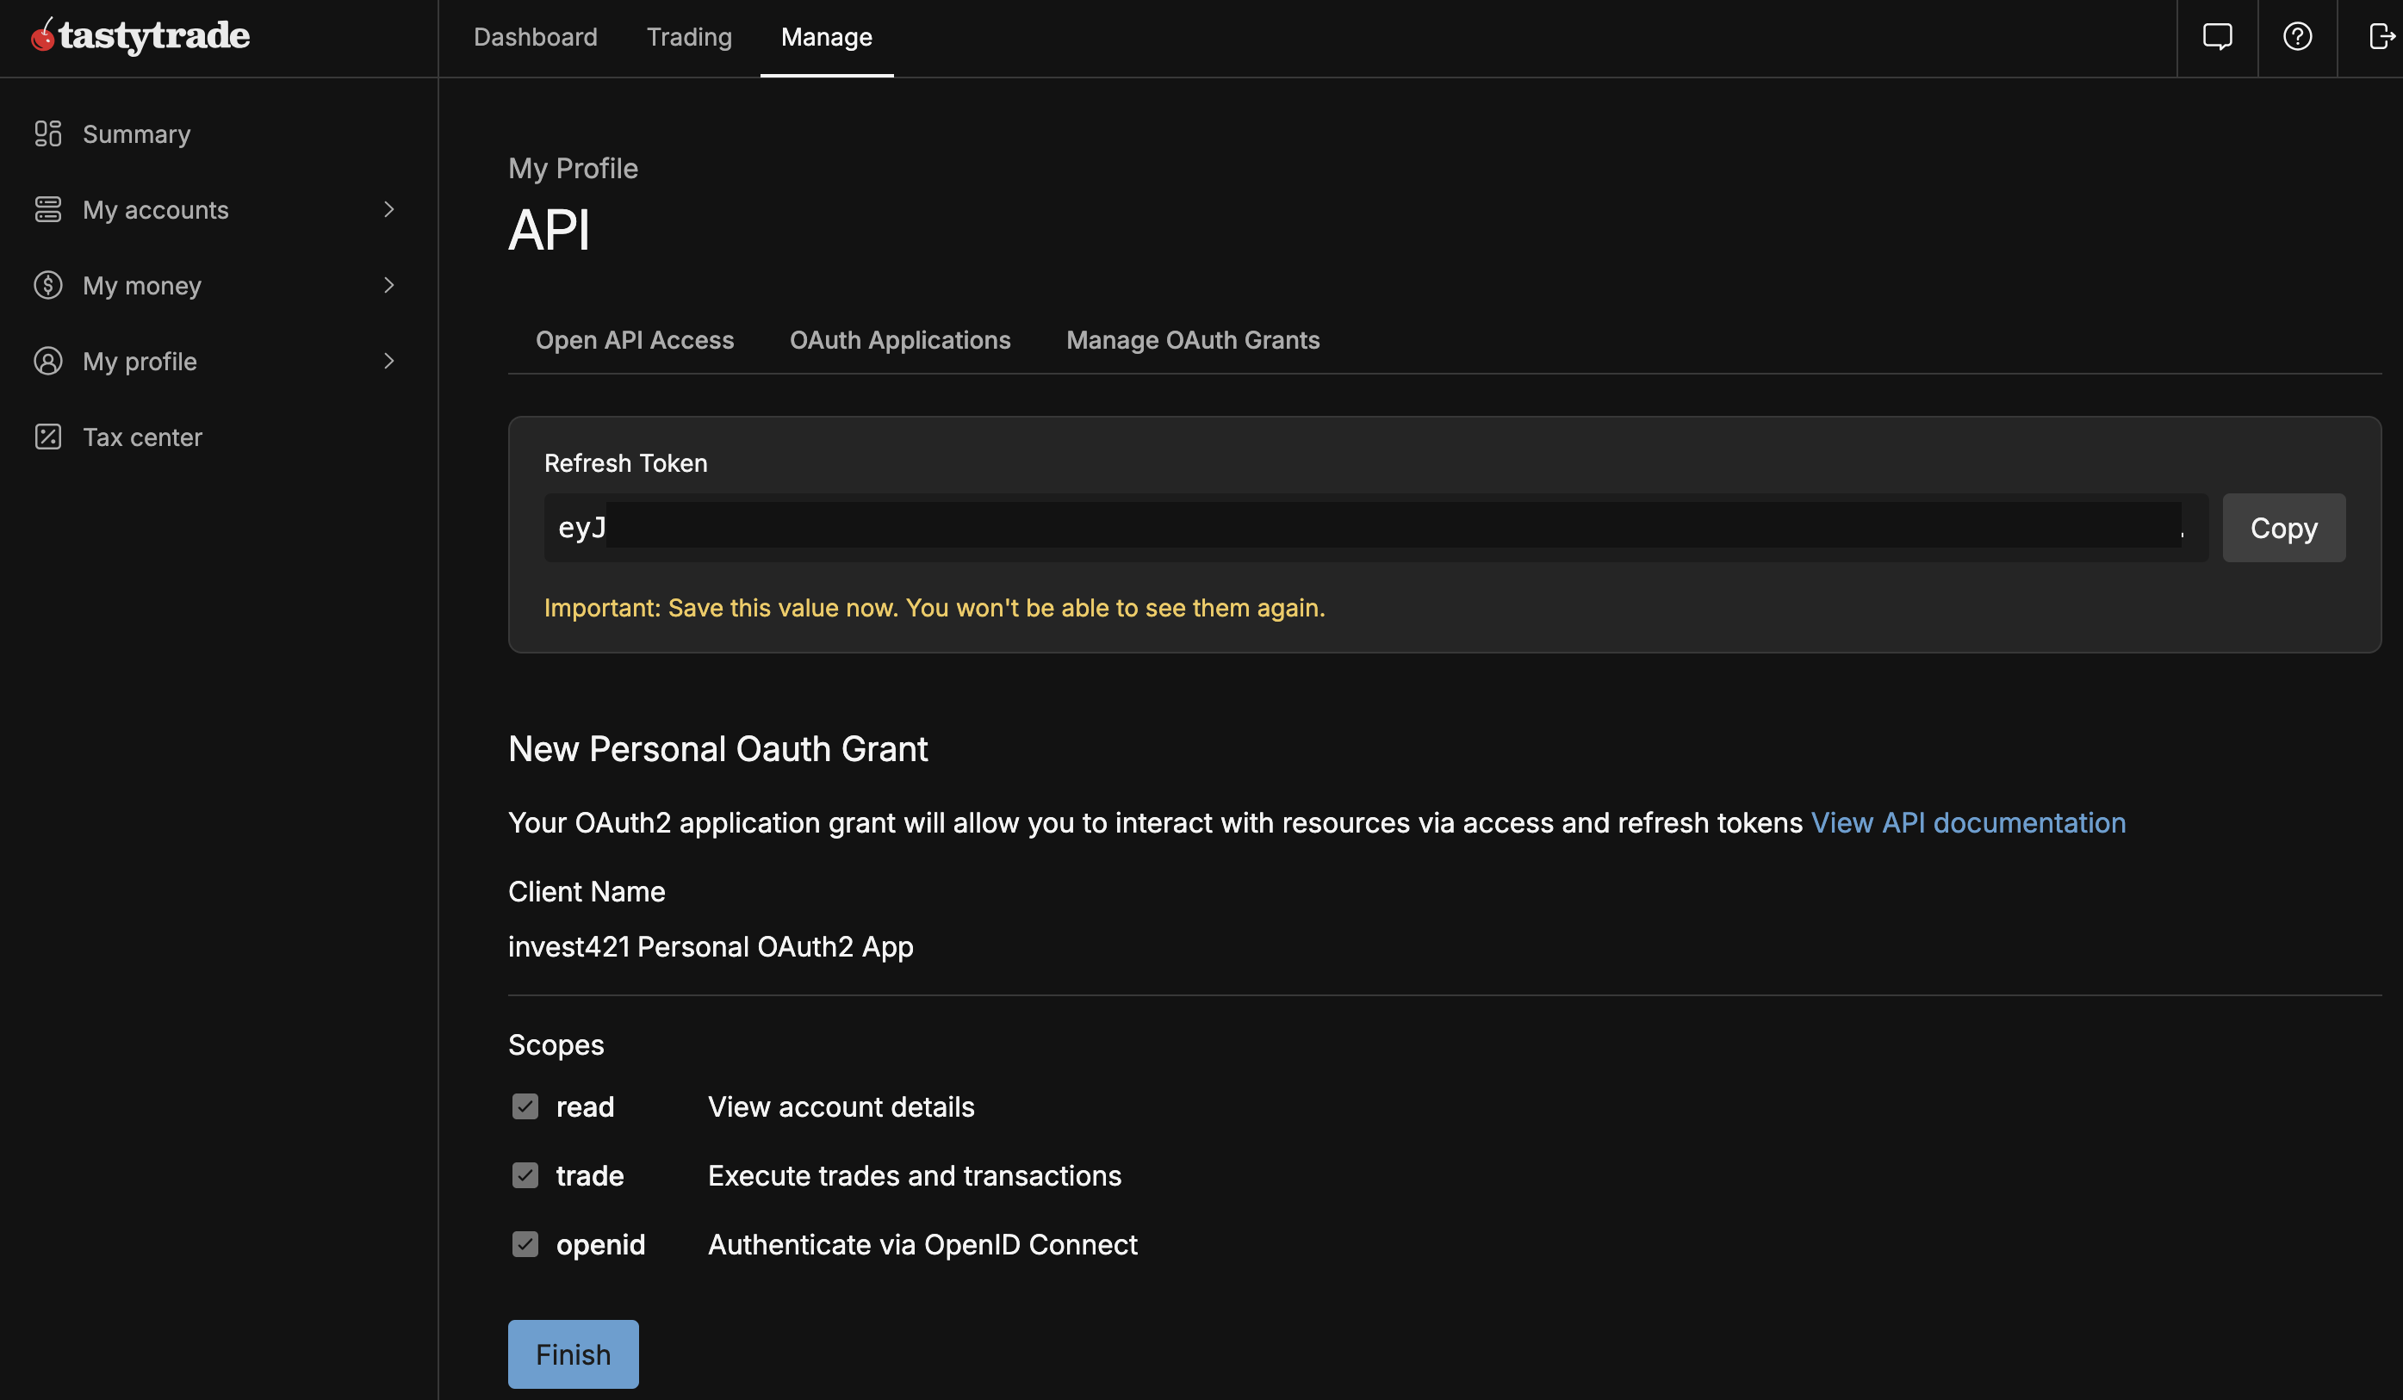Toggle the openid scope checkbox

pyautogui.click(x=525, y=1243)
